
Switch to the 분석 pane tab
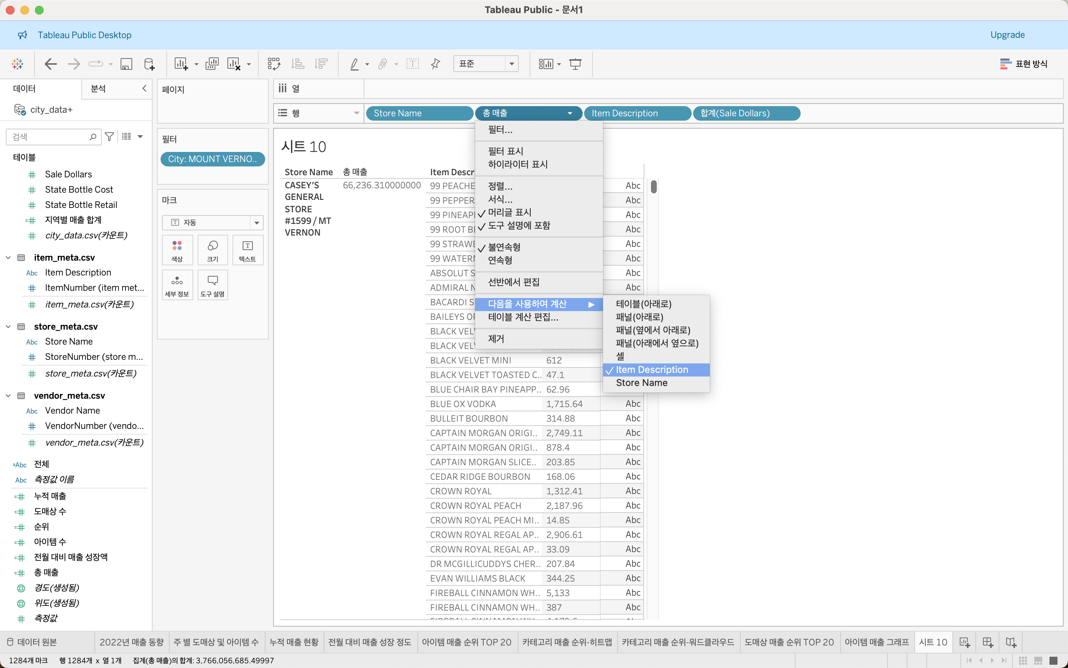coord(98,89)
